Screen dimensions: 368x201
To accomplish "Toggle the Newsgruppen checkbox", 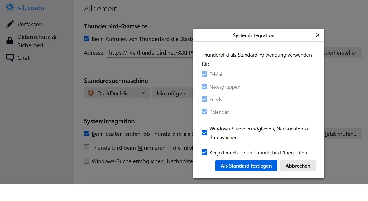I will pyautogui.click(x=204, y=87).
